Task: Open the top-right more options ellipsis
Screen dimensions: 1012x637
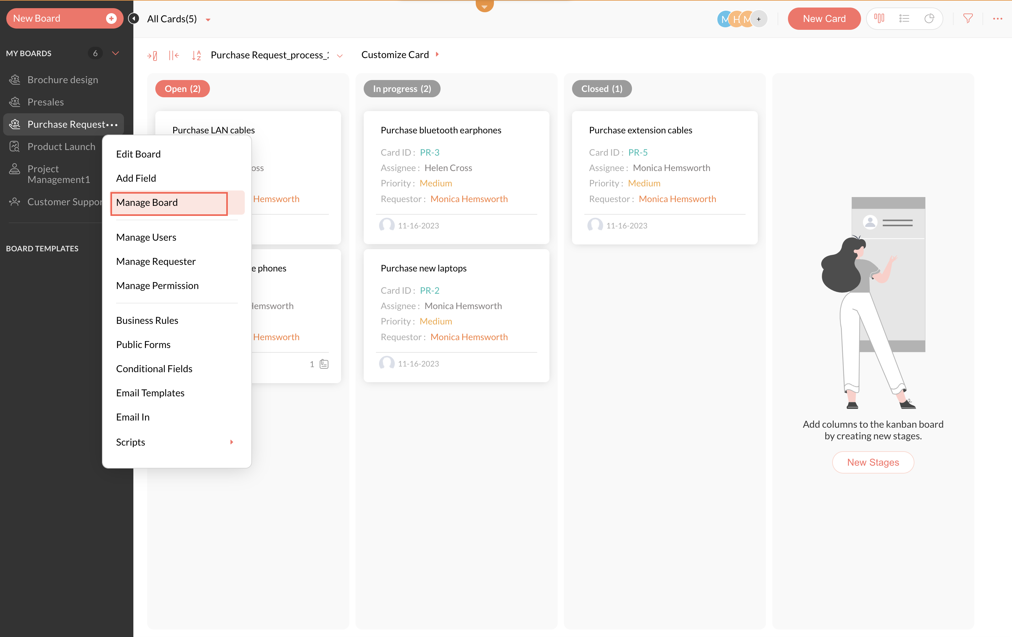Action: pyautogui.click(x=997, y=19)
